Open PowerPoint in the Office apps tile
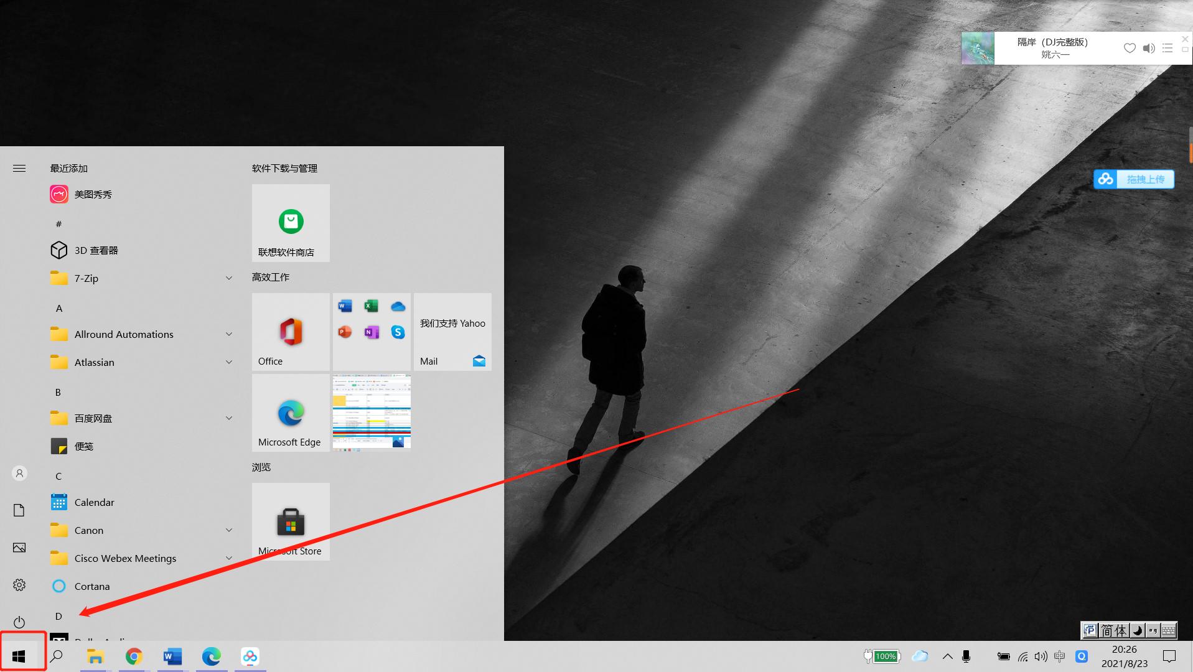Image resolution: width=1193 pixels, height=672 pixels. pyautogui.click(x=345, y=332)
